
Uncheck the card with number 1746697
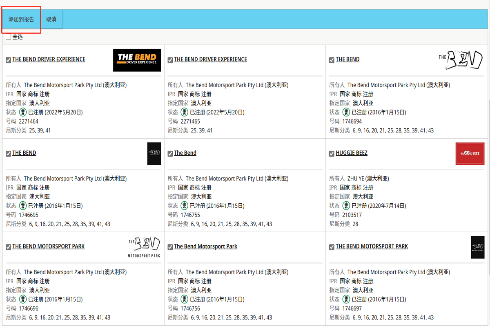pyautogui.click(x=332, y=247)
